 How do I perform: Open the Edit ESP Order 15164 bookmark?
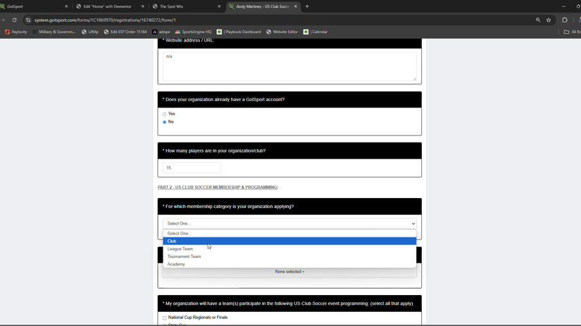[125, 32]
